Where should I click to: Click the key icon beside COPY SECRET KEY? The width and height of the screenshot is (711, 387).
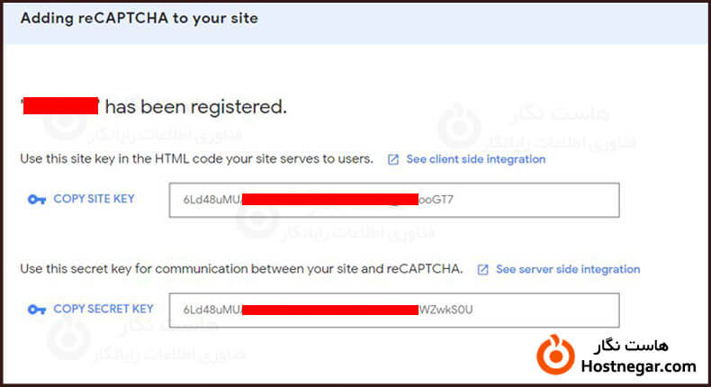36,310
